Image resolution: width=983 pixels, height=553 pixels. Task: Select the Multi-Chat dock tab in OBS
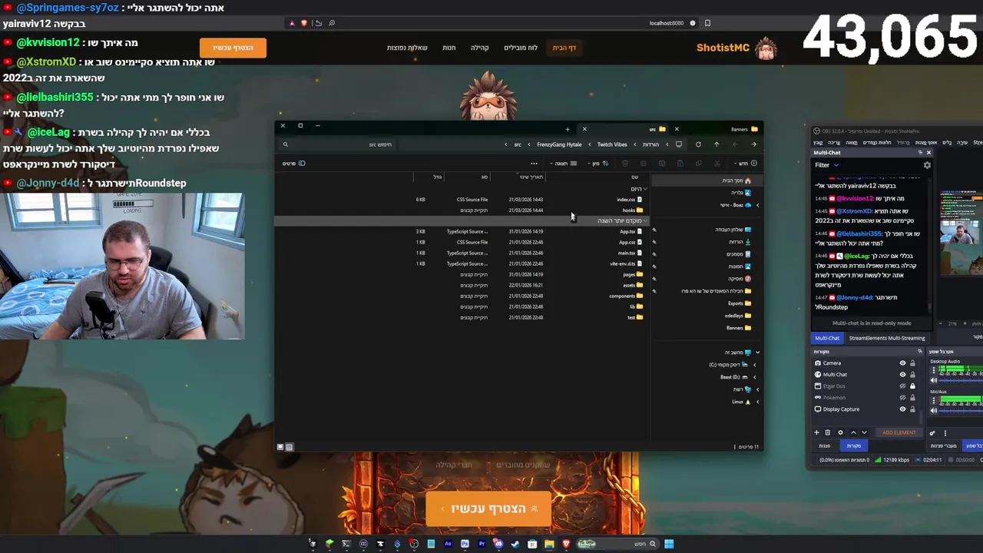[827, 338]
